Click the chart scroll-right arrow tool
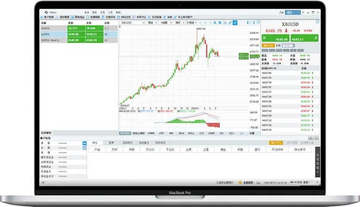This screenshot has height=207, width=360. (210, 23)
